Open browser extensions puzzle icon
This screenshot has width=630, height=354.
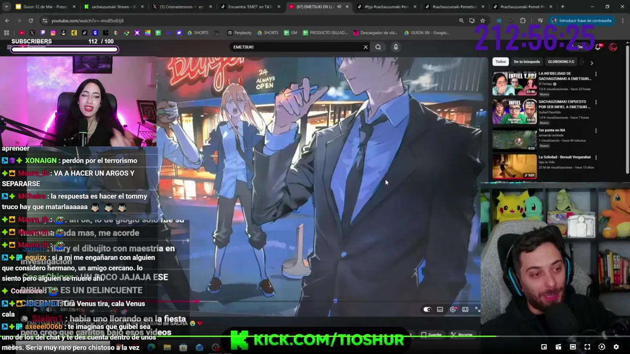click(x=523, y=21)
